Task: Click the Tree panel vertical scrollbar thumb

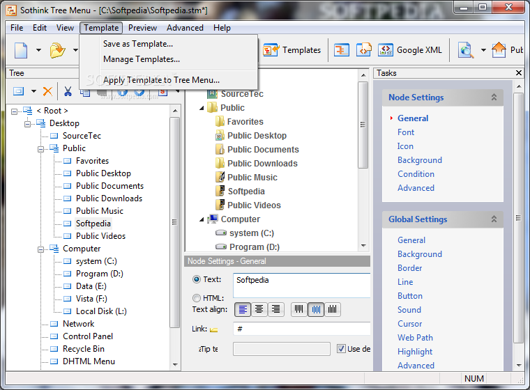Action: pos(174,222)
